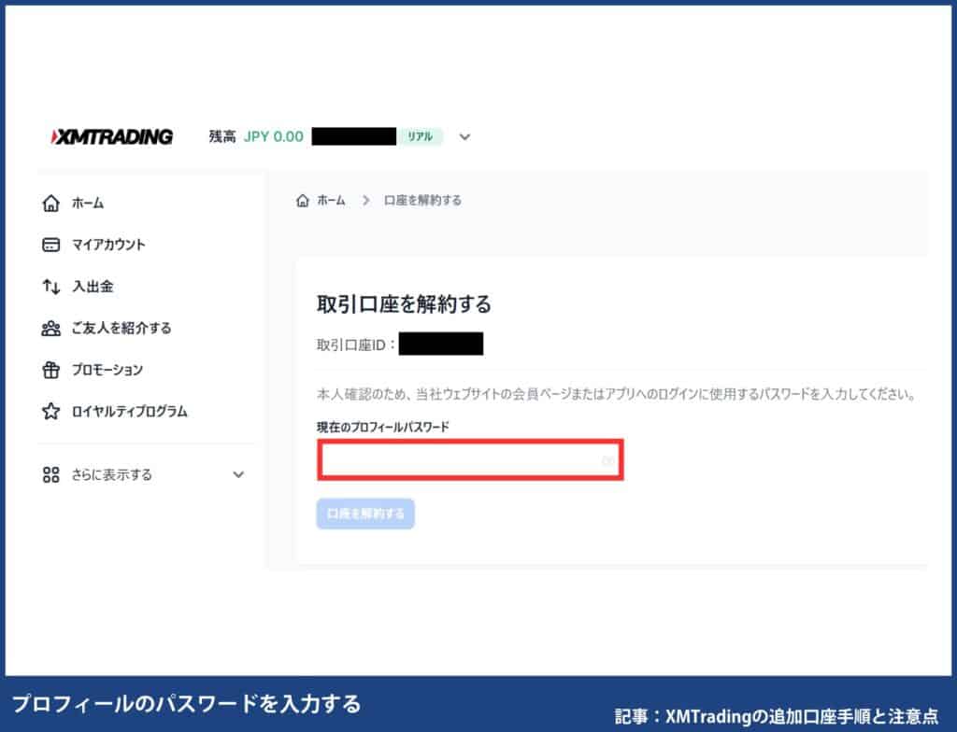Click the My Account card icon
Screen dimensions: 957x732
[51, 245]
